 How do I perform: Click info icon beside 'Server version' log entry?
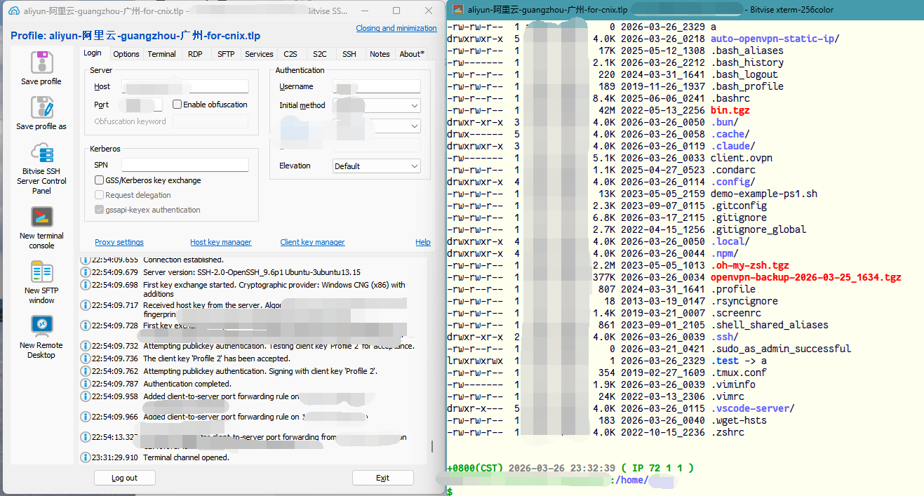[86, 272]
